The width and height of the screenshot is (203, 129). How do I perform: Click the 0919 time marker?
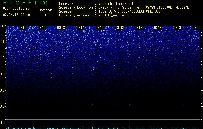(177, 28)
